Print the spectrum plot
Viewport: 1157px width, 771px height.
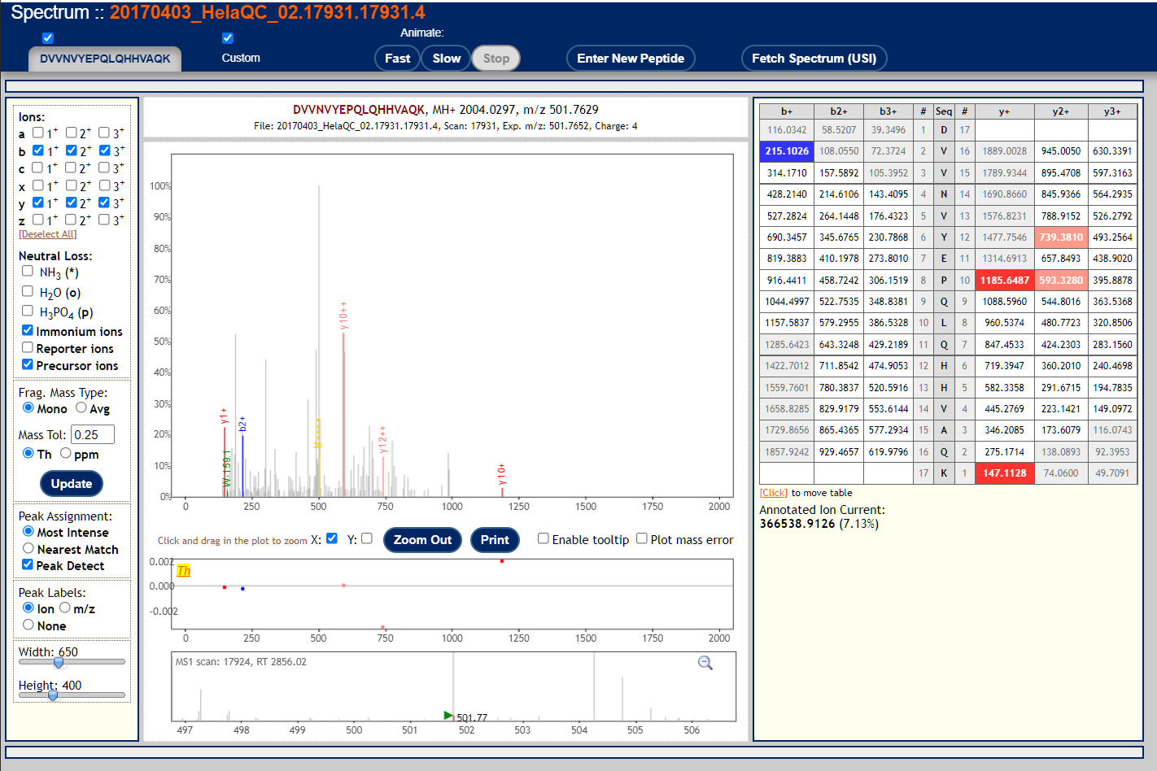(495, 540)
